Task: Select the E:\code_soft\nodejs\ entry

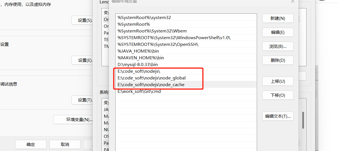Action: pos(186,71)
